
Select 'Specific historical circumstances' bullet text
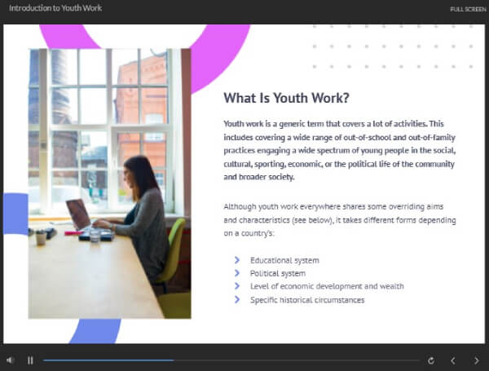[307, 300]
